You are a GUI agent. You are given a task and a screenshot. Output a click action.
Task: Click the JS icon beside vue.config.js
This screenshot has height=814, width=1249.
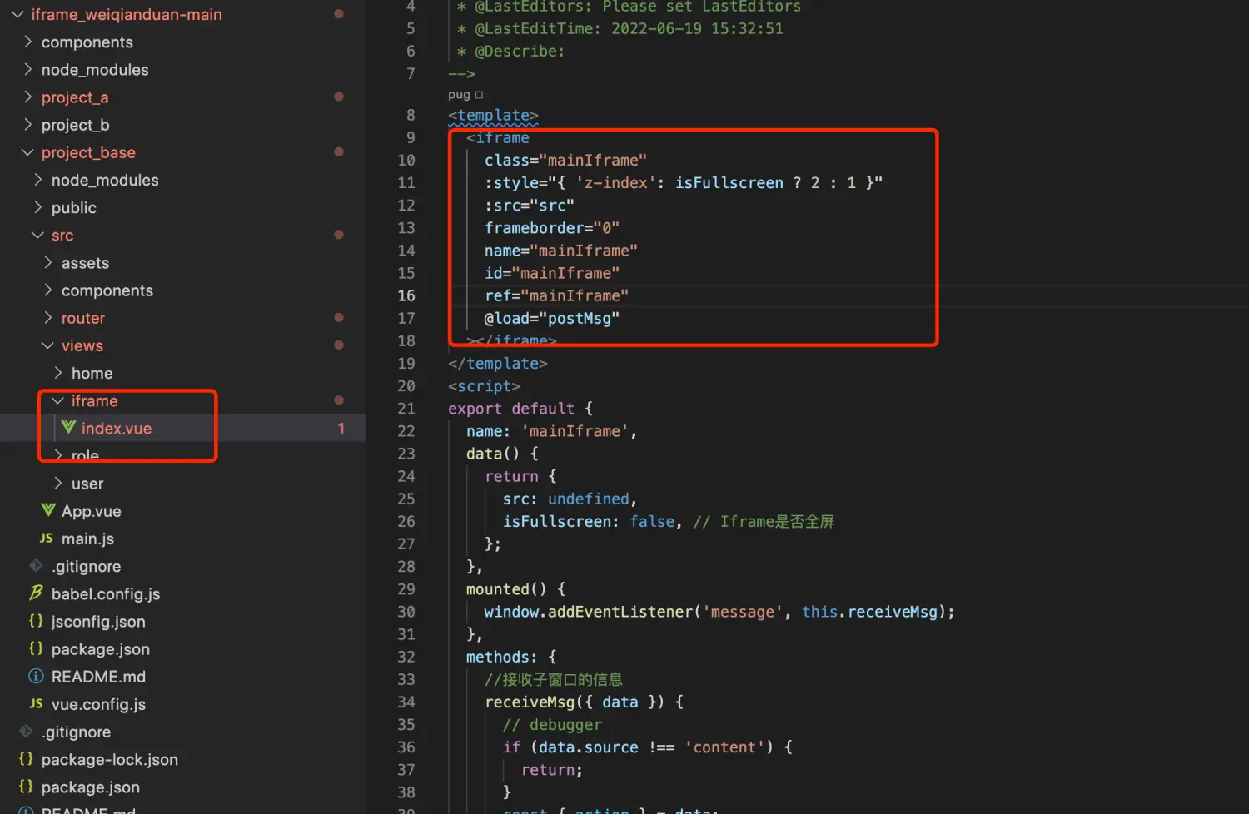pos(36,704)
